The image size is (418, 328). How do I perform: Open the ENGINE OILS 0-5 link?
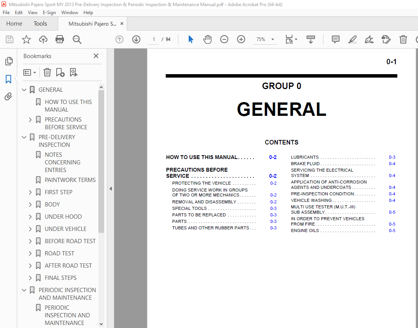pos(392,231)
